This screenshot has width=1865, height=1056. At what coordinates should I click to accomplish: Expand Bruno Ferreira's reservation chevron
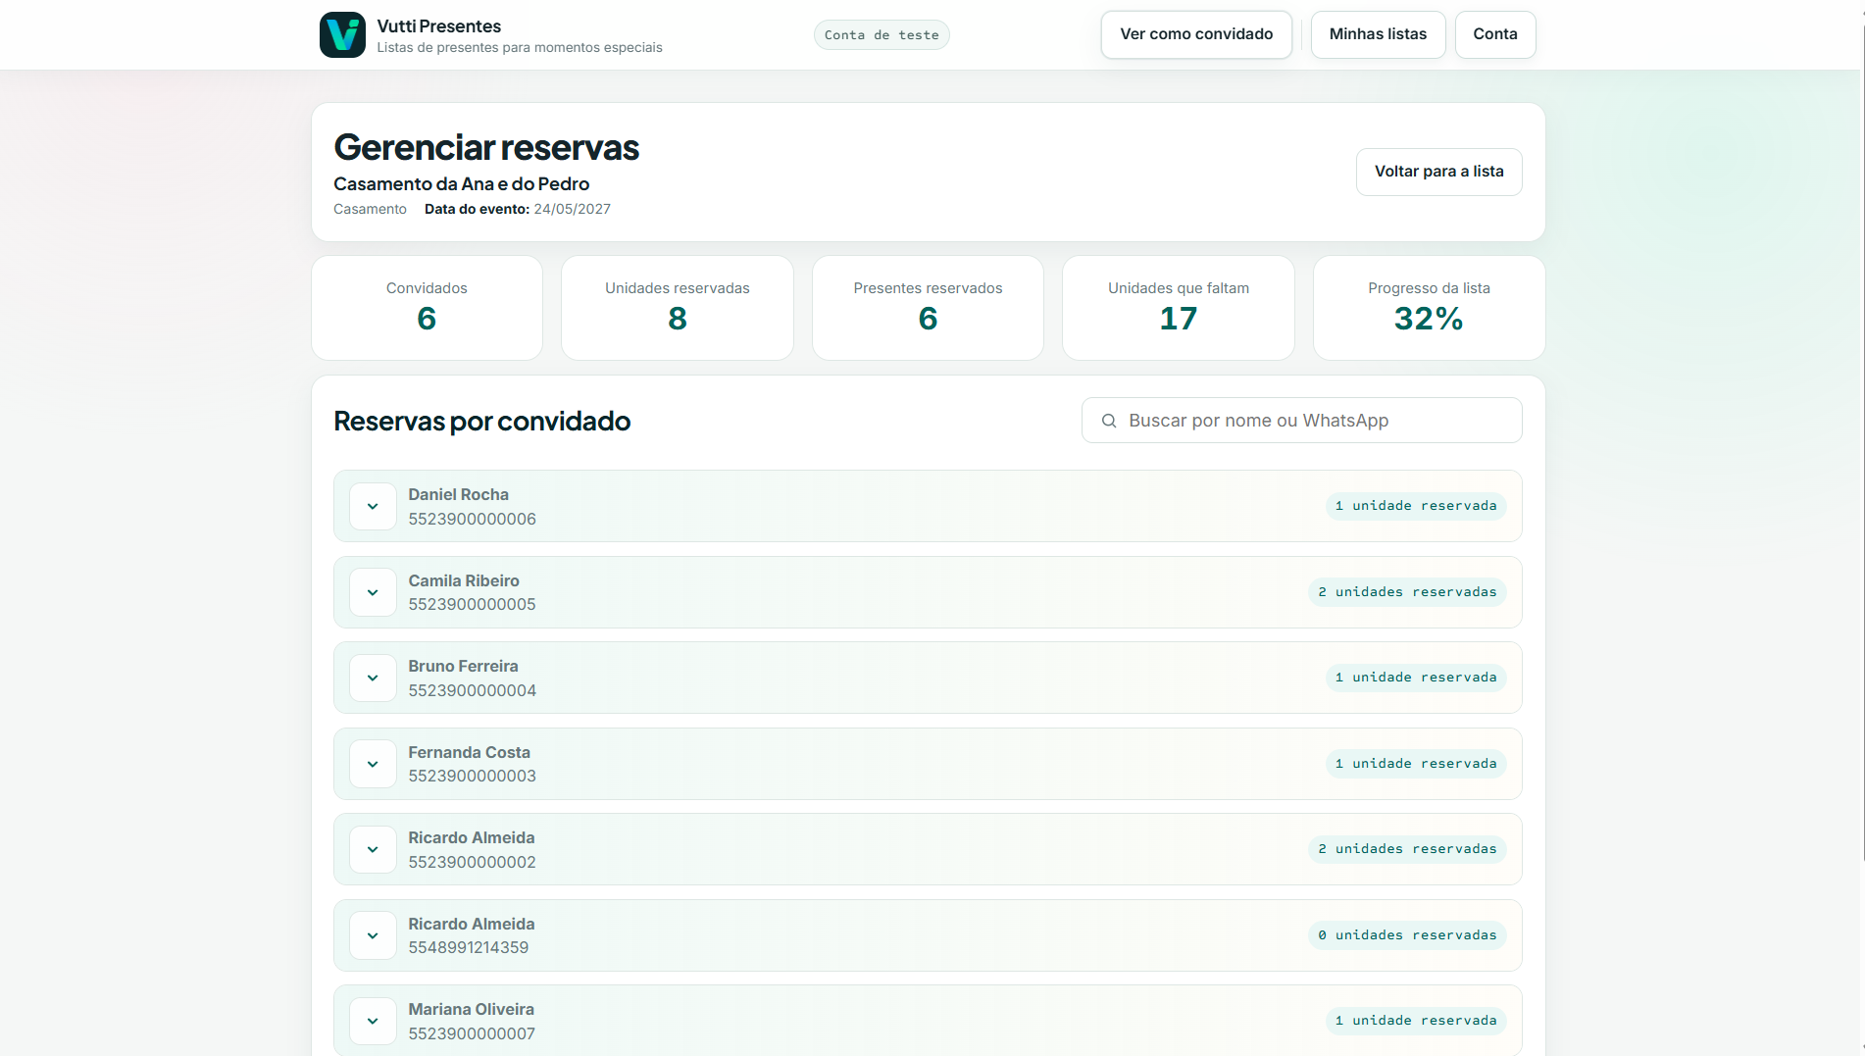click(373, 678)
